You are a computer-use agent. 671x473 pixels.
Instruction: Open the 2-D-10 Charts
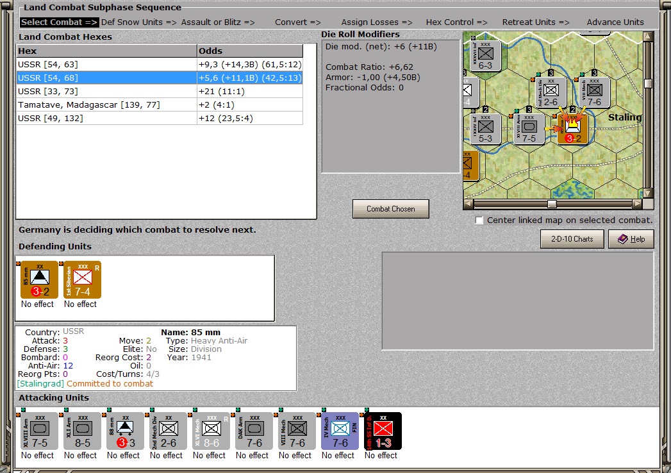click(x=572, y=239)
